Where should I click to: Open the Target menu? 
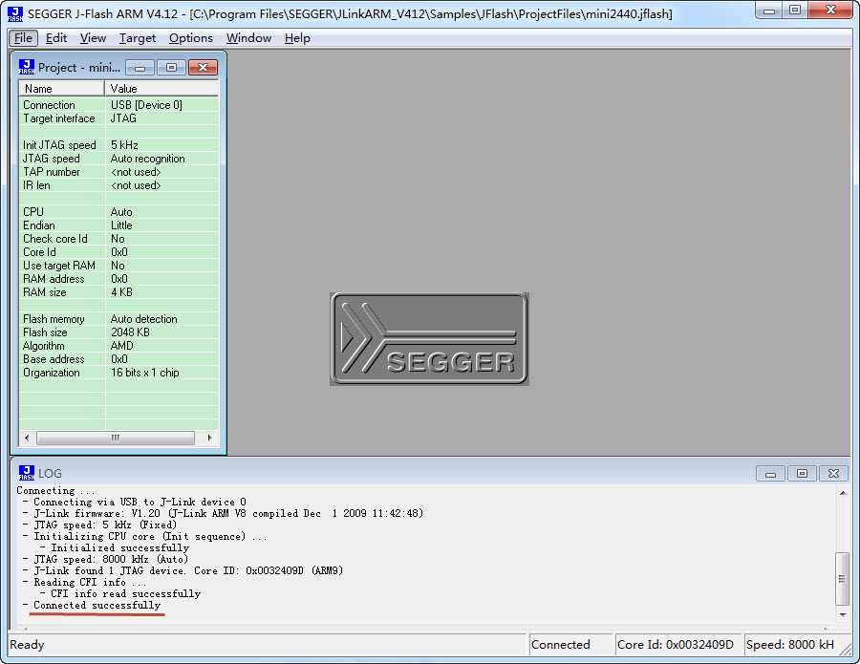pyautogui.click(x=138, y=38)
